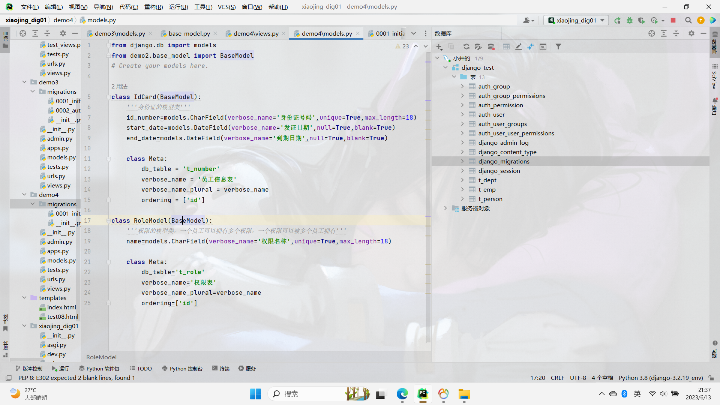Open Microsoft Edge from the taskbar
This screenshot has height=405, width=720.
pyautogui.click(x=402, y=394)
